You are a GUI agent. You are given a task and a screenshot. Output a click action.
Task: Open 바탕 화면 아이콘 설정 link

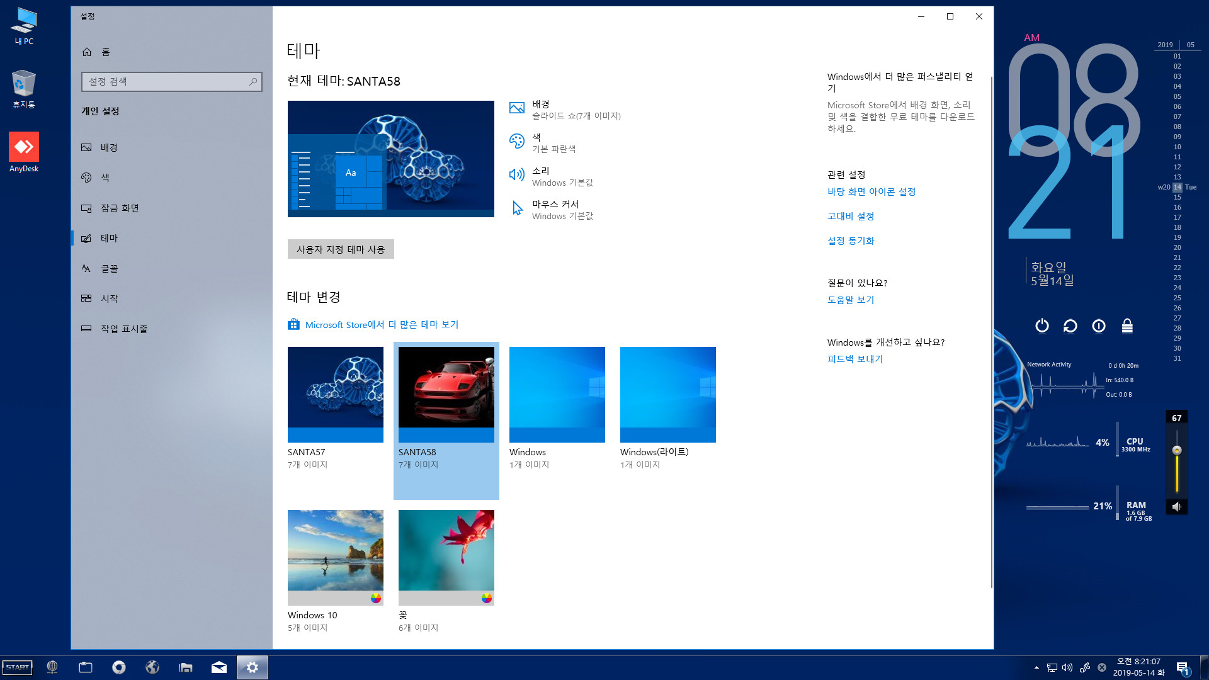click(x=871, y=192)
